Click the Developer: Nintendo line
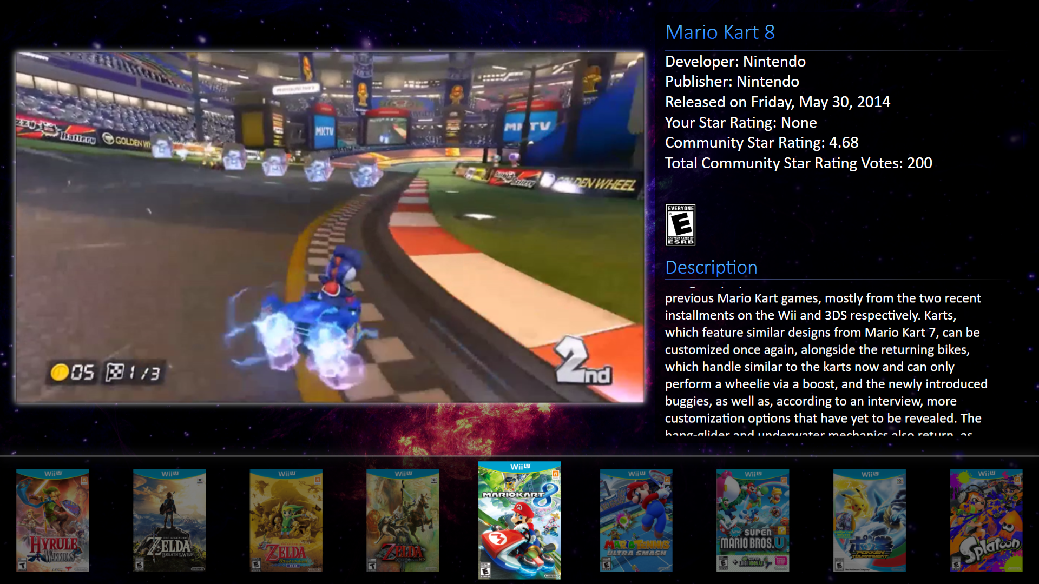 [x=735, y=61]
